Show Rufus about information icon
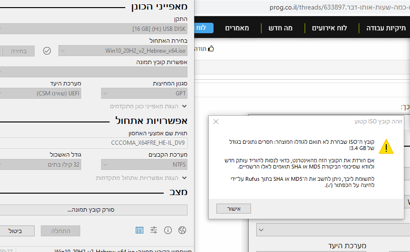Image resolution: width=410 pixels, height=252 pixels. pyautogui.click(x=168, y=230)
